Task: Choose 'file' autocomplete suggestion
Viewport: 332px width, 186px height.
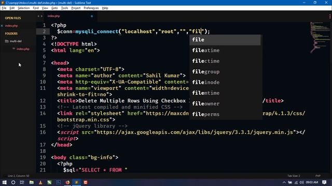Action: pos(225,40)
